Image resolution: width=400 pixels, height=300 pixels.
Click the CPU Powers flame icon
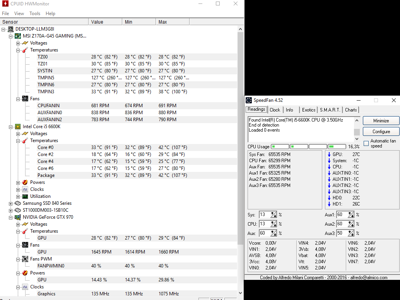point(25,182)
